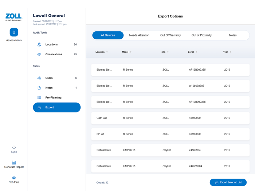This screenshot has width=255, height=191.
Task: Click the Export Selected List button
Action: [x=228, y=182]
